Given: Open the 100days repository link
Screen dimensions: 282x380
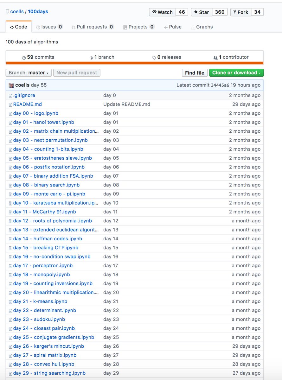Looking at the screenshot, I should pos(38,12).
